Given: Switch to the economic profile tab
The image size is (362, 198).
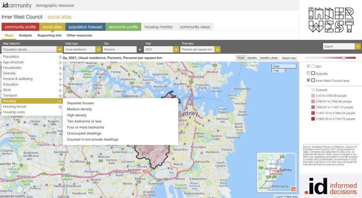Looking at the screenshot, I should click(123, 27).
